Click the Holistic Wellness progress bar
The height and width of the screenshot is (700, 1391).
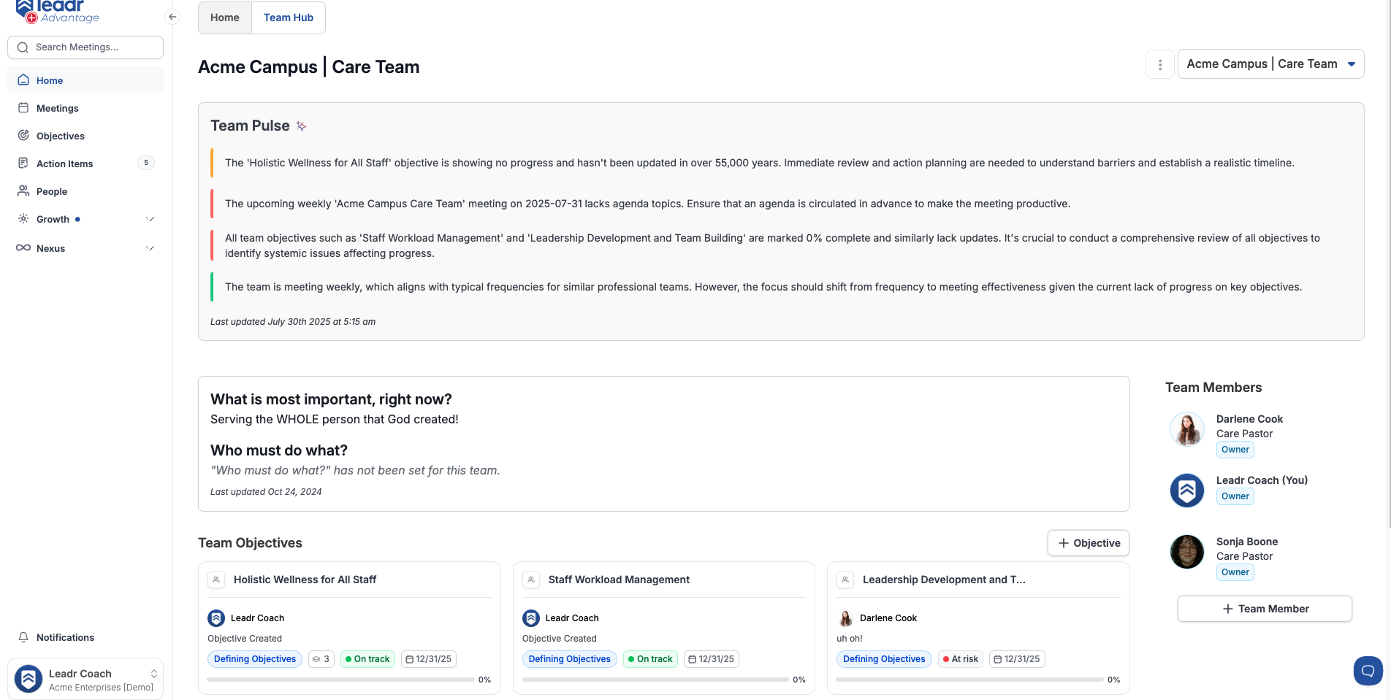coord(341,680)
